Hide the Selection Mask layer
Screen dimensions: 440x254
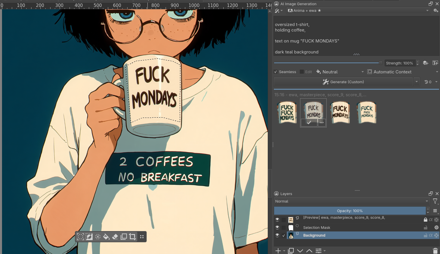point(277,227)
